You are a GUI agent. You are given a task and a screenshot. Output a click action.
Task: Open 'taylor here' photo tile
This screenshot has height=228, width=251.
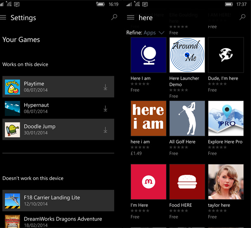226,182
